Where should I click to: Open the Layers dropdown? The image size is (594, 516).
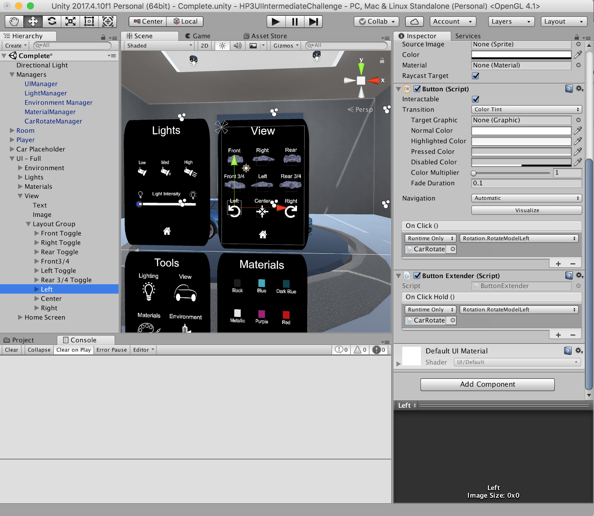point(511,21)
